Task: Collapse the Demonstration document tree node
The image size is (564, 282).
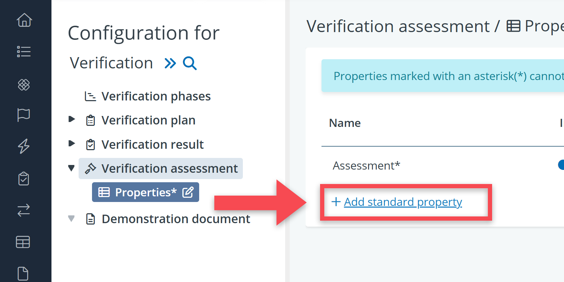Action: (72, 219)
